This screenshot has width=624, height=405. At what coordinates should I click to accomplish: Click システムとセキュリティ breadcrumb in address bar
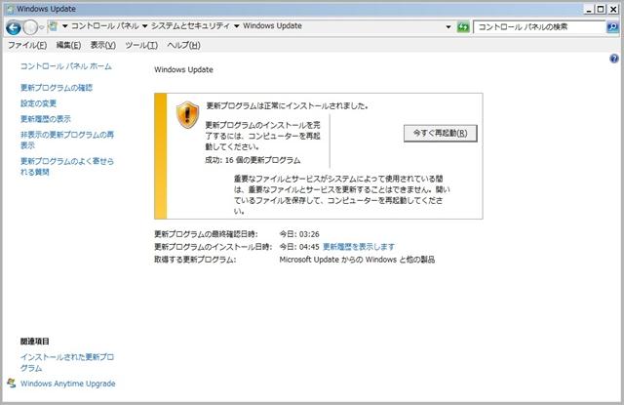click(x=190, y=26)
